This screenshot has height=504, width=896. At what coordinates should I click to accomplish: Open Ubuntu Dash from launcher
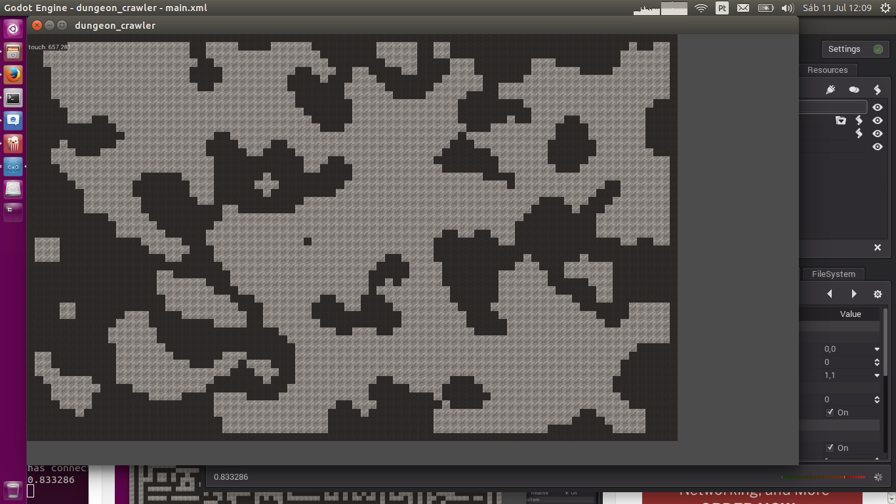point(13,29)
